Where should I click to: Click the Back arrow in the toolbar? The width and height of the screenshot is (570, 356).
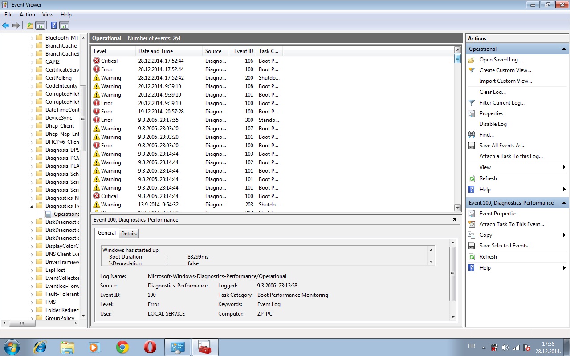(x=6, y=25)
